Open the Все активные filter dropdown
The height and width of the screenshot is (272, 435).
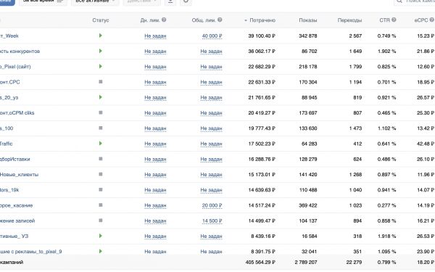(95, 1)
